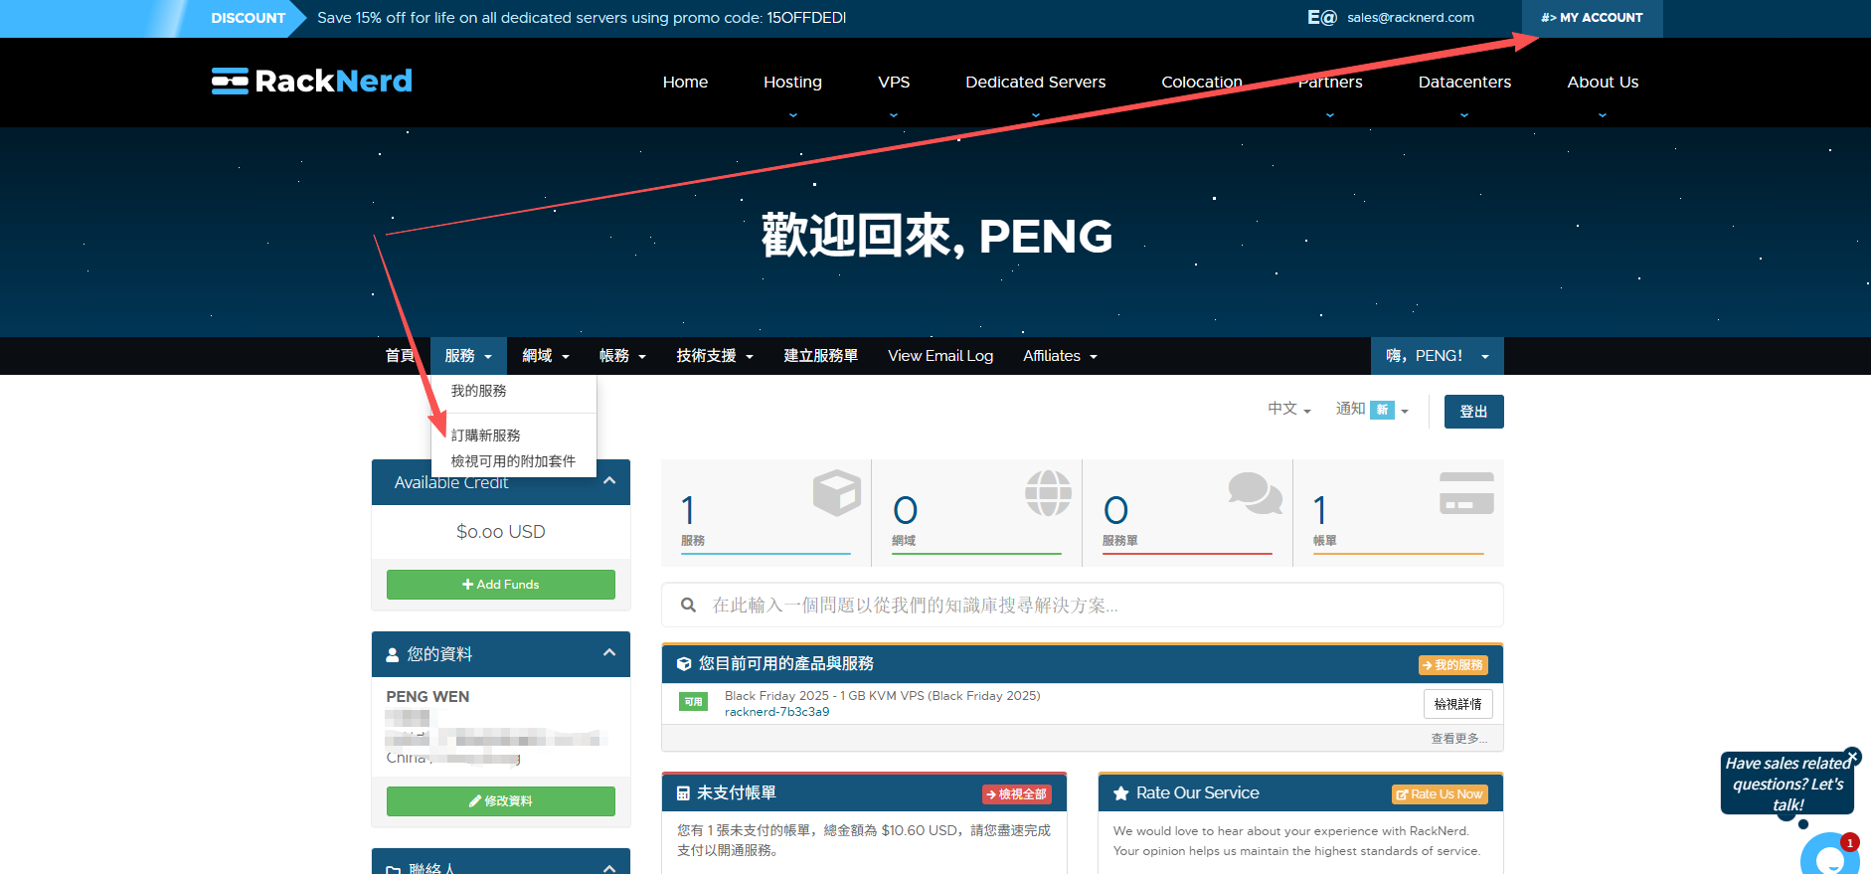
Task: Collapse the 聯絡人 panel
Action: (609, 868)
